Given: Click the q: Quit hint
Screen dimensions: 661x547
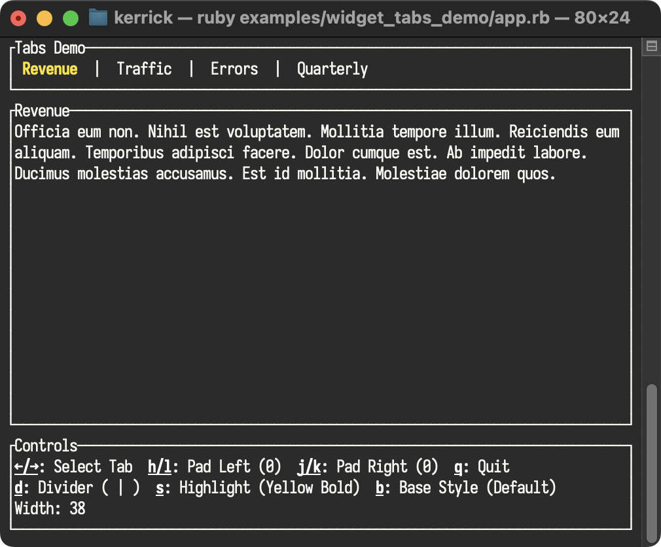Looking at the screenshot, I should pos(482,467).
